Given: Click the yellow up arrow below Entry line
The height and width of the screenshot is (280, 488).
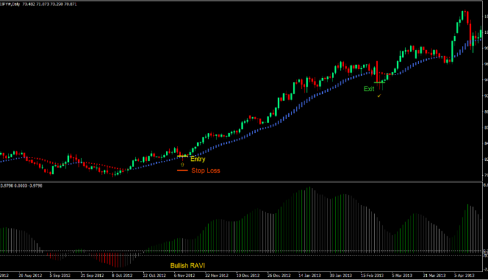Looking at the screenshot, I should pyautogui.click(x=182, y=163).
